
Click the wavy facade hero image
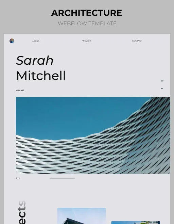[93, 135]
